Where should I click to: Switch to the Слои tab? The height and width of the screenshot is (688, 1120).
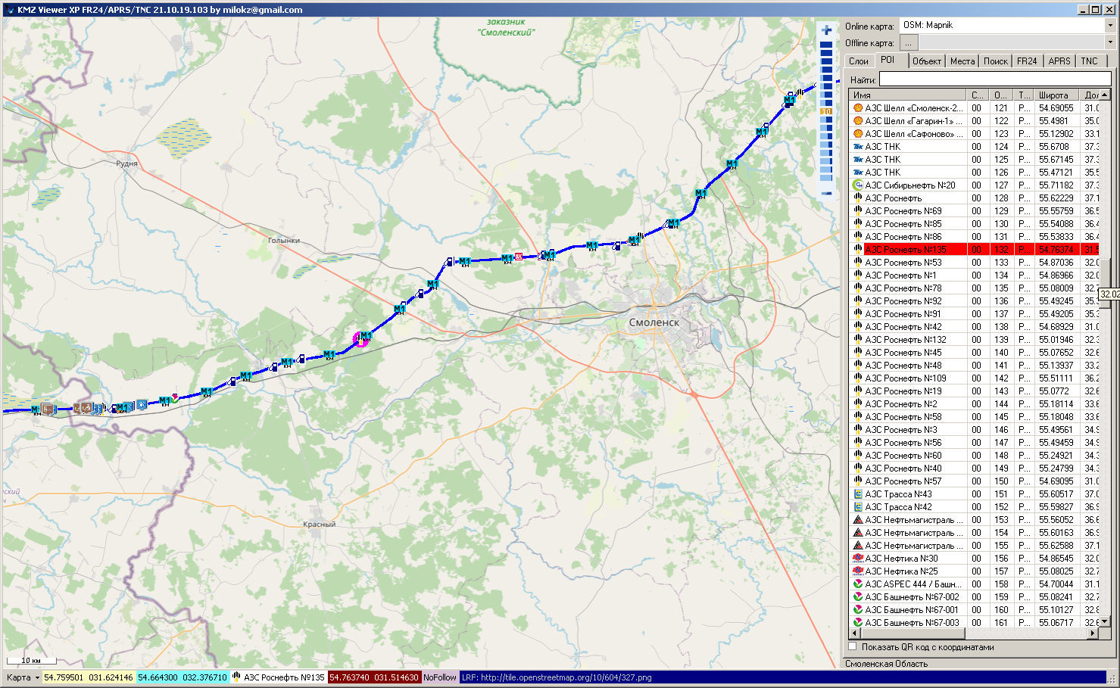click(859, 61)
